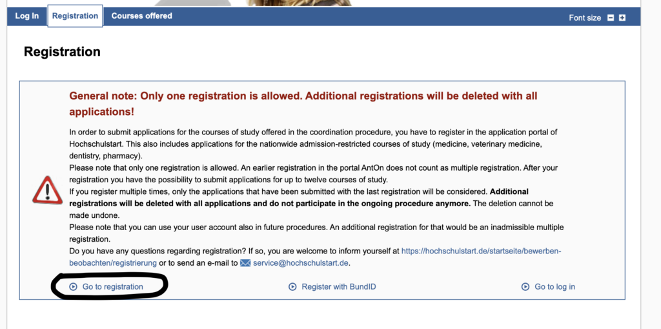Click the envelope icon before the service email
Image resolution: width=661 pixels, height=329 pixels.
pyautogui.click(x=245, y=263)
